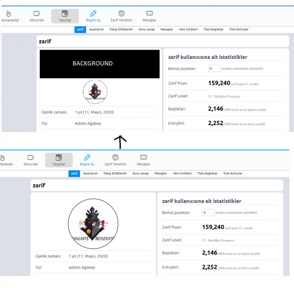Click the Bonus puanları input field in upper panel
Viewport: 294px width, 288px height.
[214, 68]
